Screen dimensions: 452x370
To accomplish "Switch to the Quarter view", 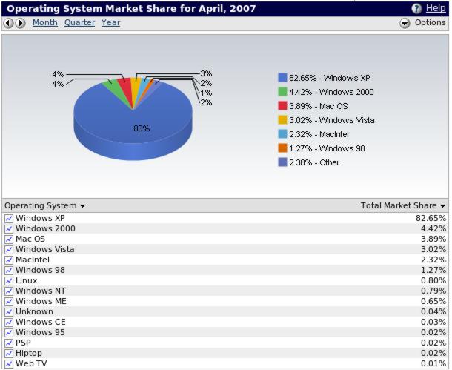I will click(x=79, y=22).
